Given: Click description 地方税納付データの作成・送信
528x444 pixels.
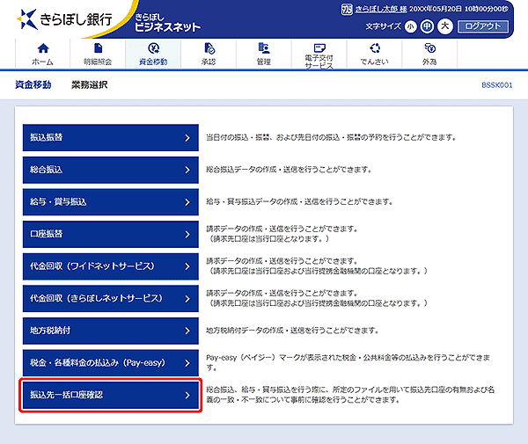Looking at the screenshot, I should 292,331.
